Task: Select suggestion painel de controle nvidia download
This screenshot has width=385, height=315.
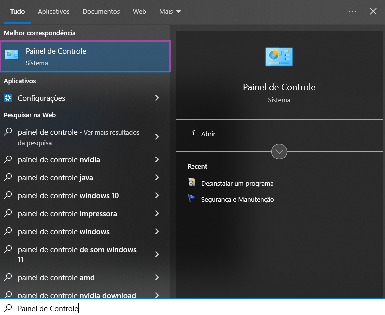Action: coord(77,295)
